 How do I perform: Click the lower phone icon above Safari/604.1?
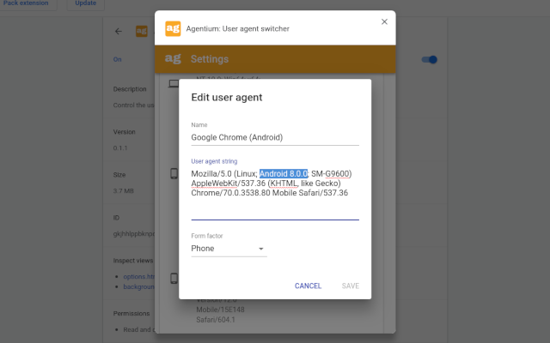174,279
